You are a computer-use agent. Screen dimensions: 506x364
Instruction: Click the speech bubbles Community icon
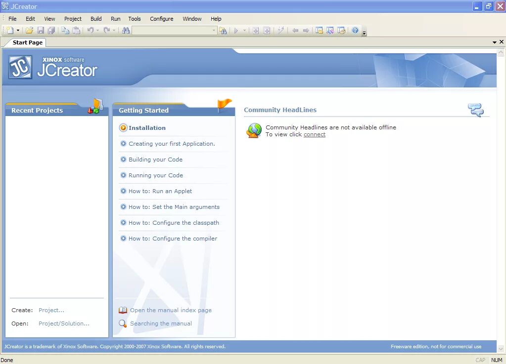[x=476, y=110]
